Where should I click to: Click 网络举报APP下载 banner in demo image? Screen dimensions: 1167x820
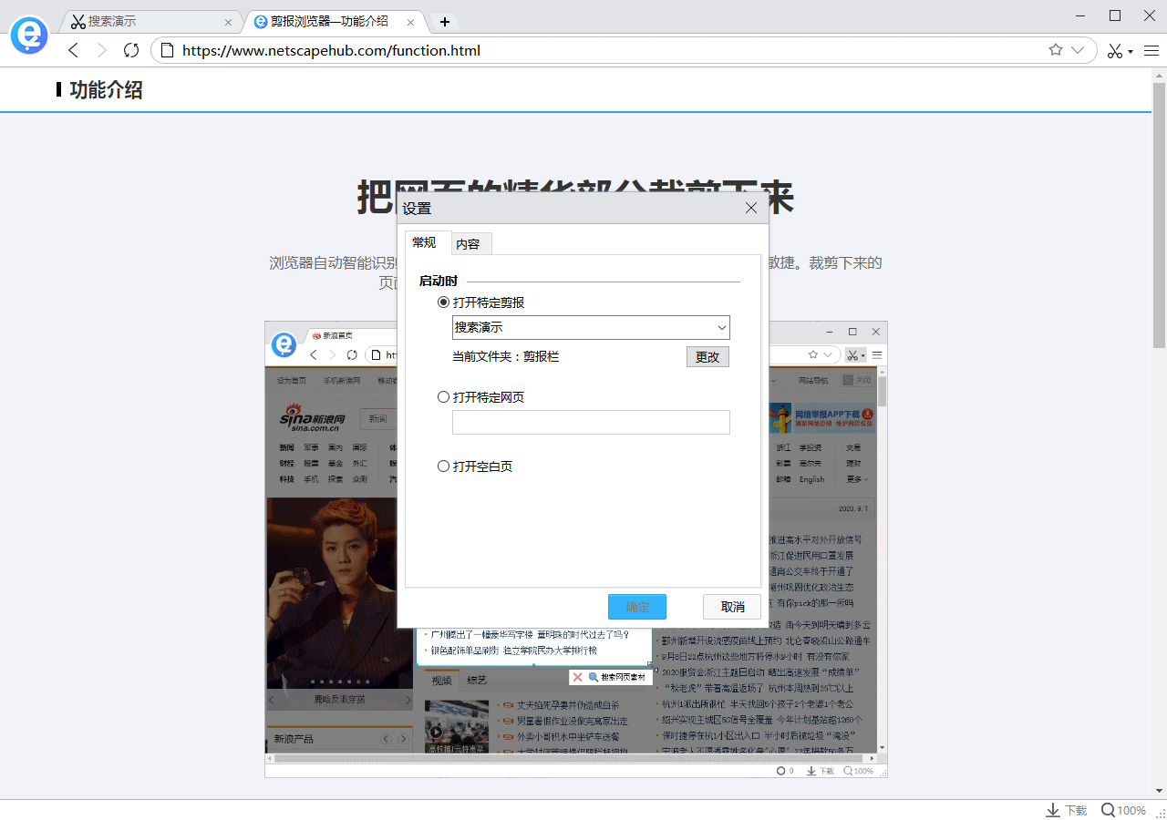[822, 417]
